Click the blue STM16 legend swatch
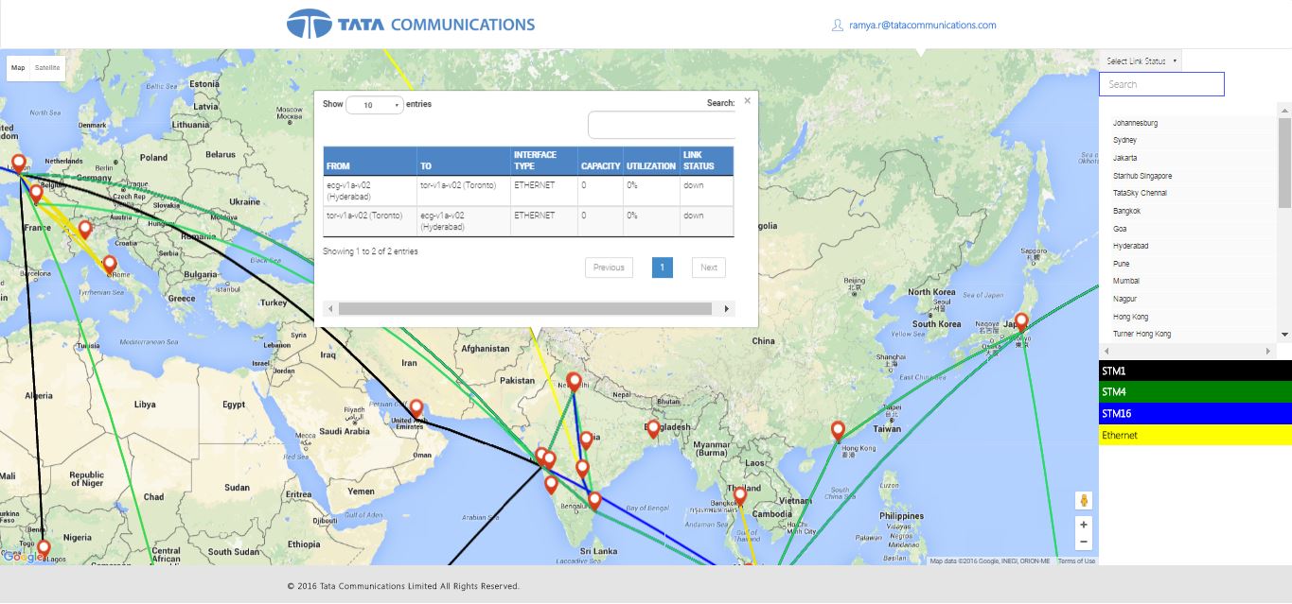Screen dimensions: 1292x604 (x=1195, y=413)
